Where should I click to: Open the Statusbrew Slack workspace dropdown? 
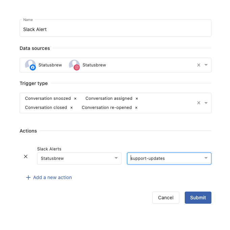point(79,158)
